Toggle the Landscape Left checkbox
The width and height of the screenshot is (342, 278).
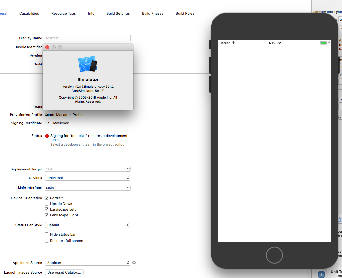pyautogui.click(x=47, y=209)
